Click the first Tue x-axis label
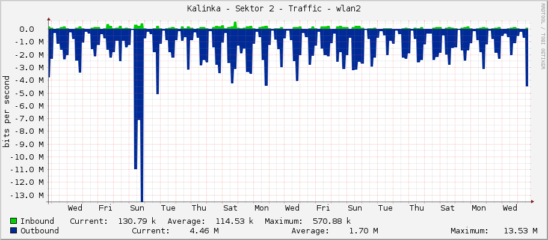This screenshot has width=548, height=240. click(168, 208)
